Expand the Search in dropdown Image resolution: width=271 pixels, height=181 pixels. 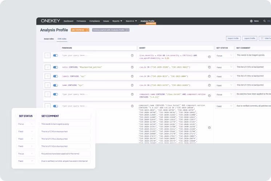coord(131,21)
